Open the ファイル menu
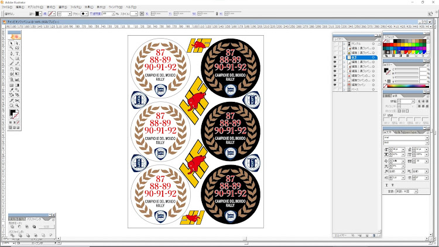This screenshot has height=247, width=439. point(6,7)
